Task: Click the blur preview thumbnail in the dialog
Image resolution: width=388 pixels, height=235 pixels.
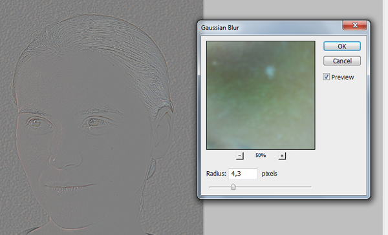Action: [x=261, y=95]
